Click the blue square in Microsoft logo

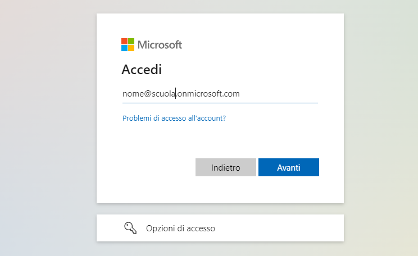pyautogui.click(x=125, y=48)
